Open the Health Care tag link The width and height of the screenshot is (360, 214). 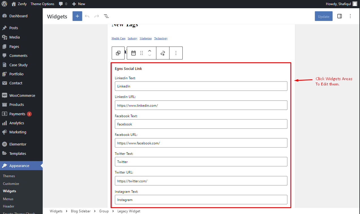[118, 38]
